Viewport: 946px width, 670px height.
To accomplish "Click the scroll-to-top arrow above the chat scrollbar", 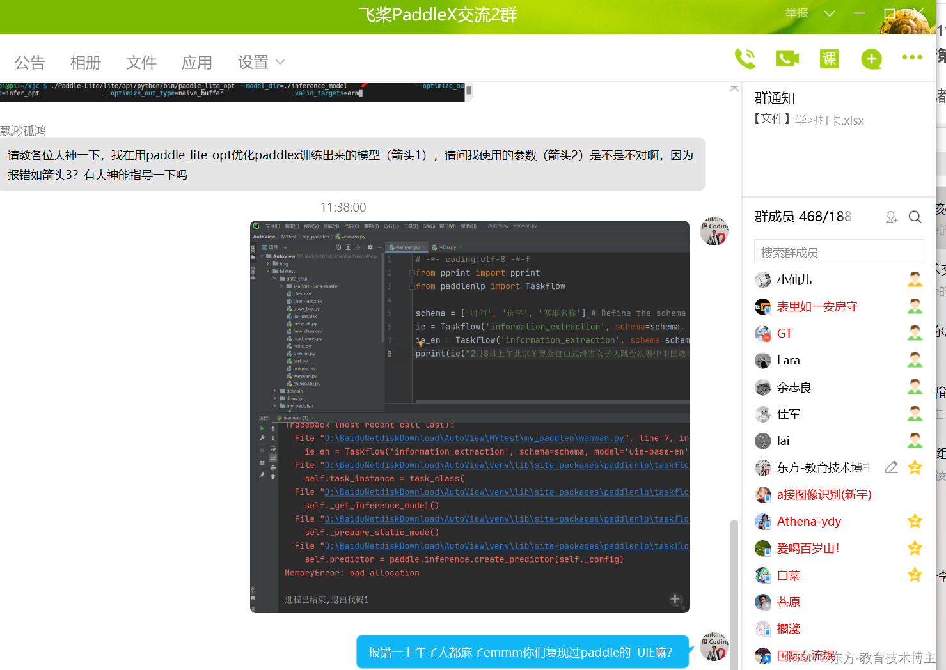I will [734, 88].
